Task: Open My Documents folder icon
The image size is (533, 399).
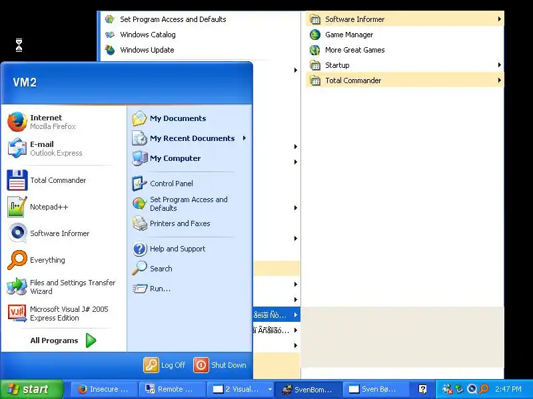Action: (139, 118)
